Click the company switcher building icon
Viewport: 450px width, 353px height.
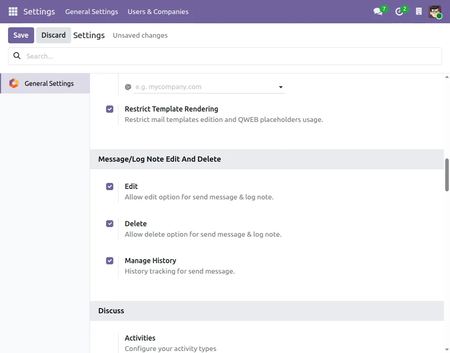pyautogui.click(x=418, y=11)
